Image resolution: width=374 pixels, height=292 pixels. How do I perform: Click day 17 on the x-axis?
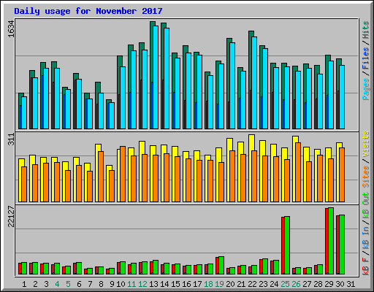(197, 284)
